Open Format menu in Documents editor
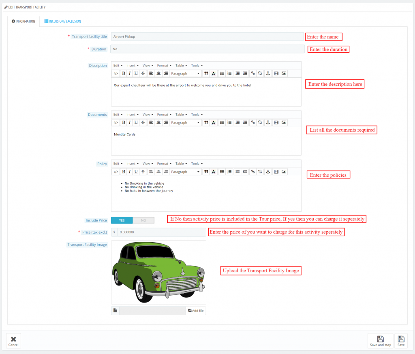415x354 pixels. pyautogui.click(x=164, y=114)
